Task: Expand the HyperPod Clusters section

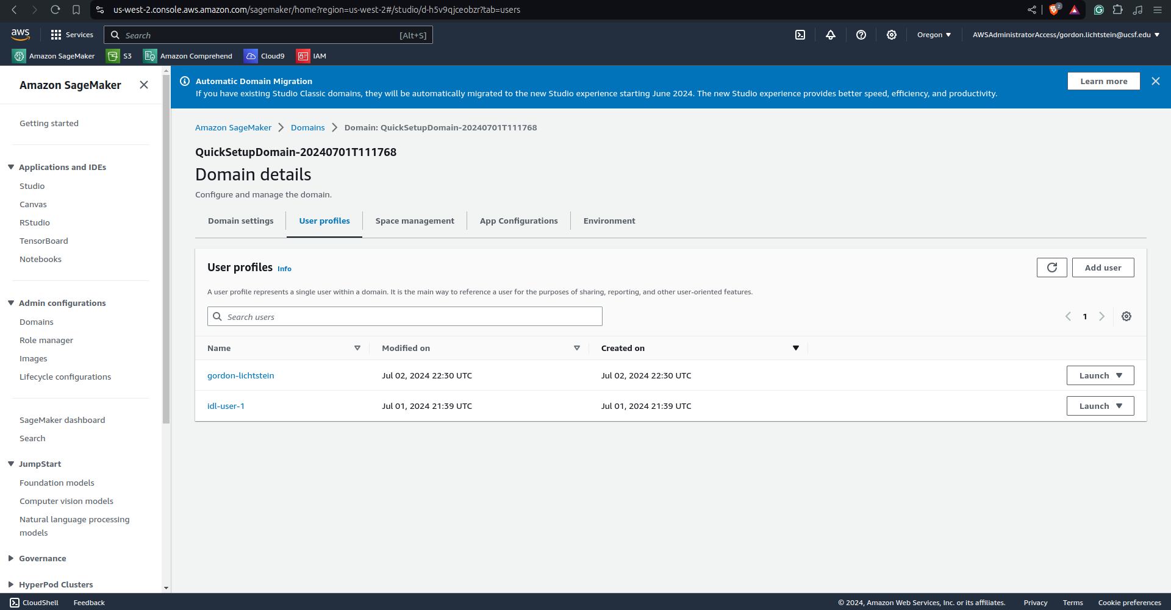Action: (x=11, y=584)
